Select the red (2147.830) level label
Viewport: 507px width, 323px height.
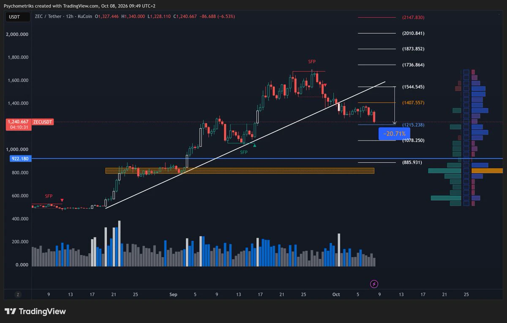413,17
